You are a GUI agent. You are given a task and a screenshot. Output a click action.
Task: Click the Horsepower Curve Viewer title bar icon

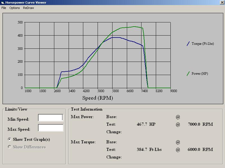point(3,3)
